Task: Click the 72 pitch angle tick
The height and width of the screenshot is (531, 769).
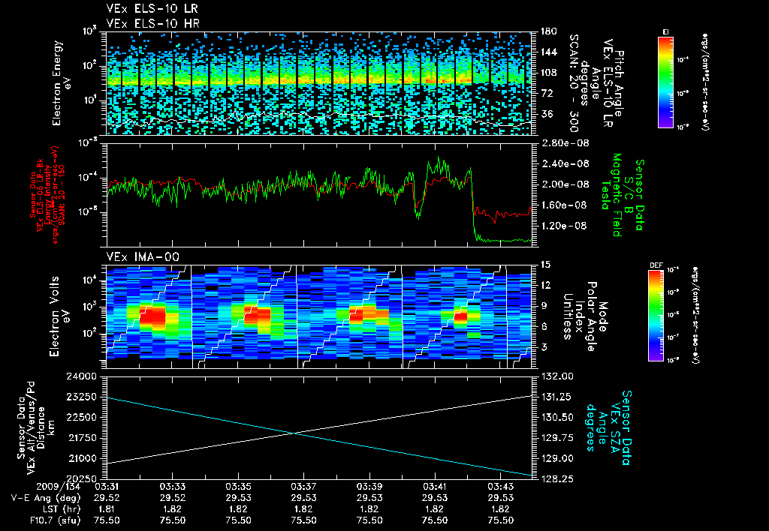Action: (547, 94)
